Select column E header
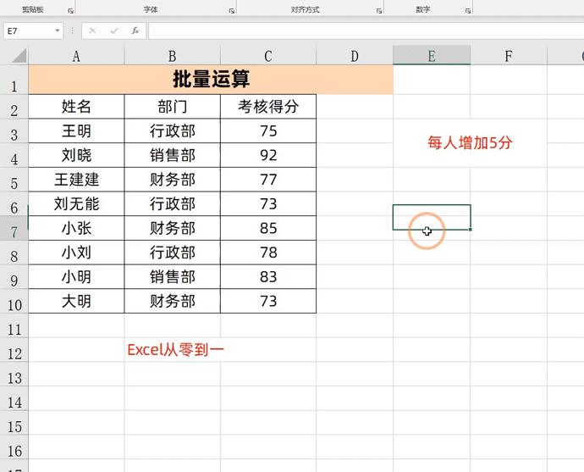The width and height of the screenshot is (584, 472). (x=432, y=56)
